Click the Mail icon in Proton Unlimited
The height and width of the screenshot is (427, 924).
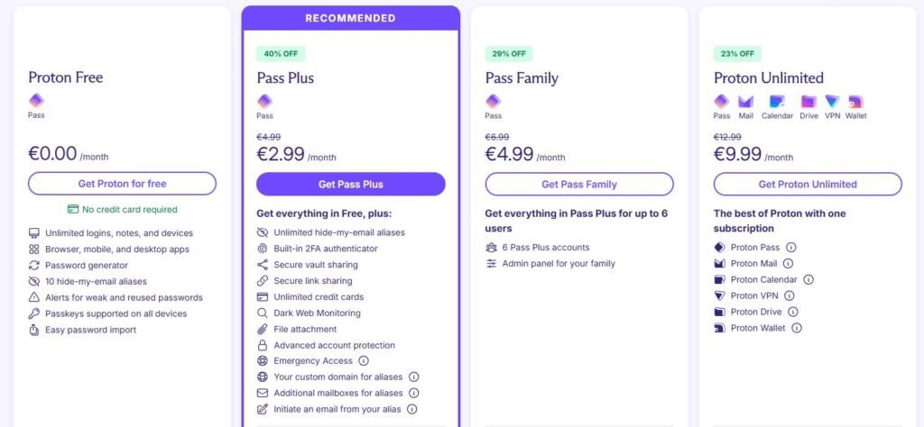point(746,102)
